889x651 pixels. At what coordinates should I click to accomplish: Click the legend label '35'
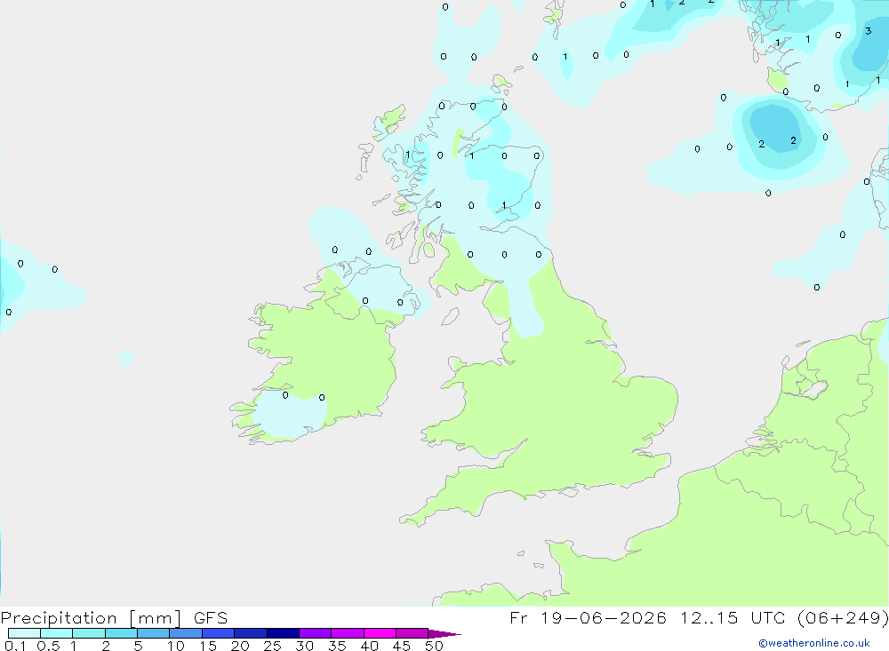tap(337, 646)
